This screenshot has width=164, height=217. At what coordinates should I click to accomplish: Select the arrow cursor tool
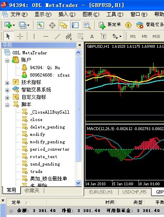(8, 37)
